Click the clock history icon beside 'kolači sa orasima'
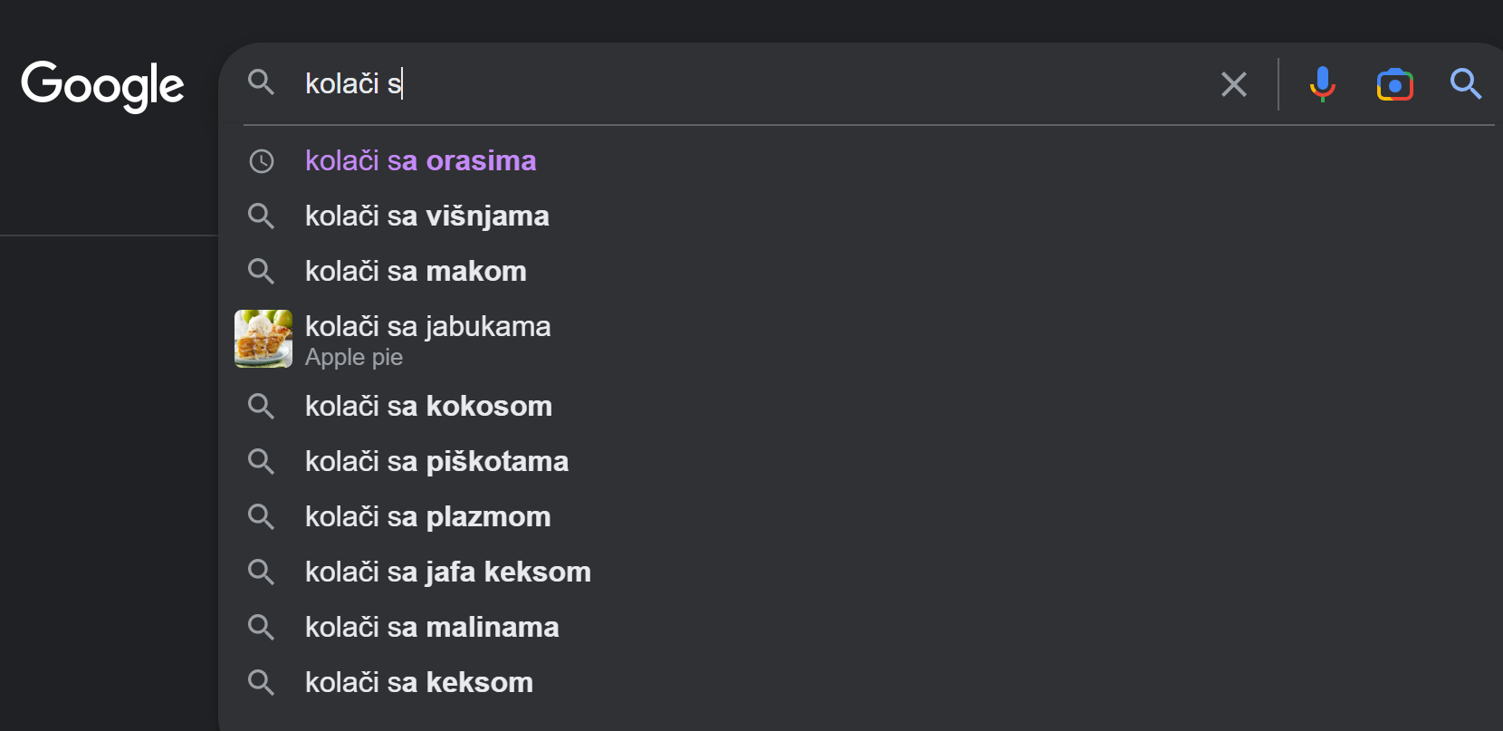Screen dimensions: 1503x731 (262, 160)
